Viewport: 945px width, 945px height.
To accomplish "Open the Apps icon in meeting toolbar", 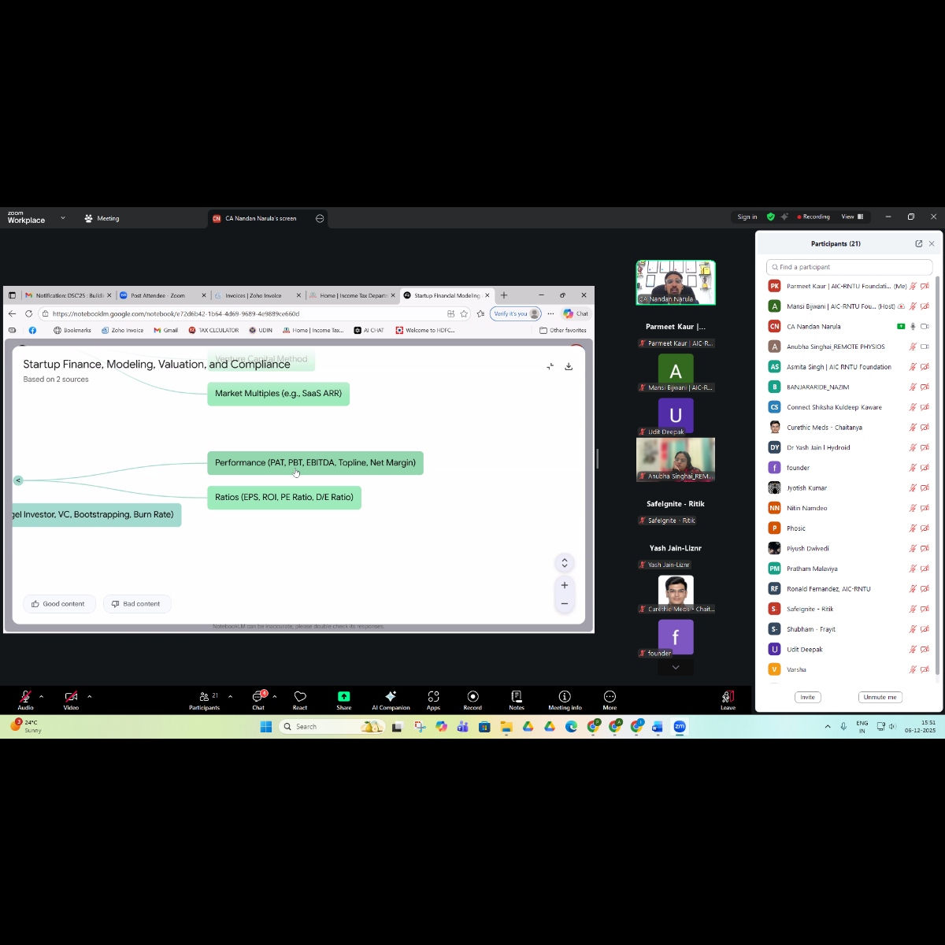I will point(433,699).
